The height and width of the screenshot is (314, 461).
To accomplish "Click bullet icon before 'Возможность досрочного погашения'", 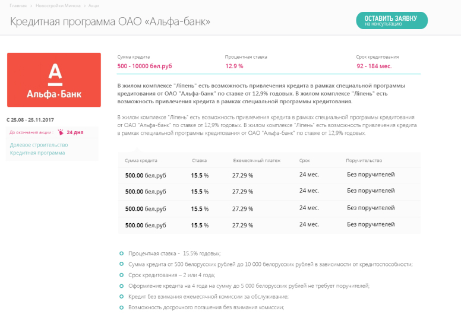I will [x=121, y=307].
